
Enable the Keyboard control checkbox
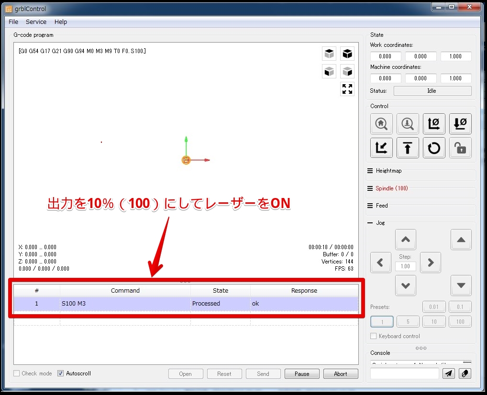pos(374,336)
